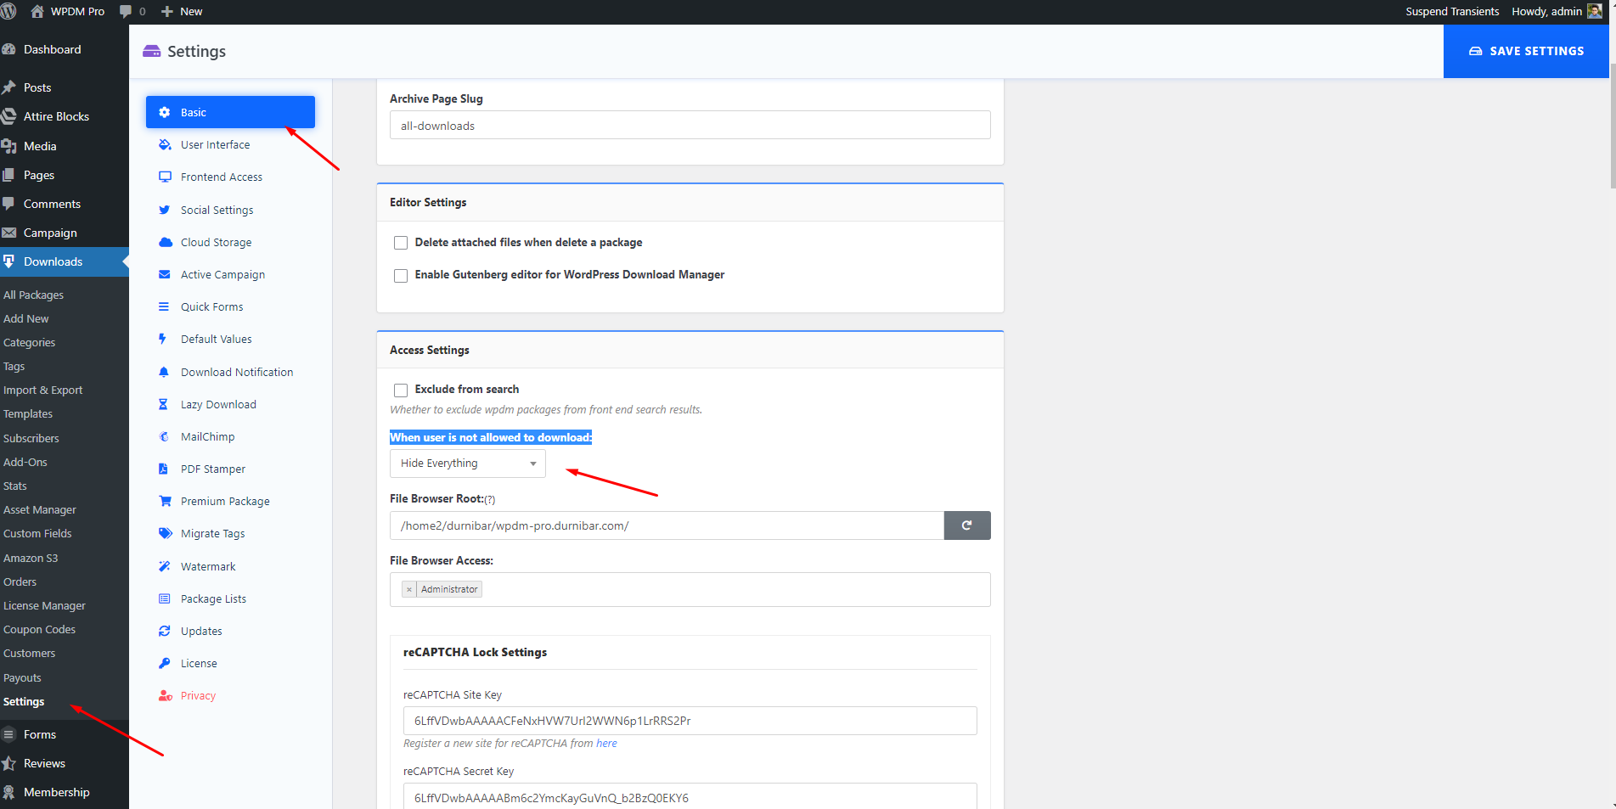Click the File Browser Root path field
Image resolution: width=1616 pixels, height=809 pixels.
tap(667, 525)
